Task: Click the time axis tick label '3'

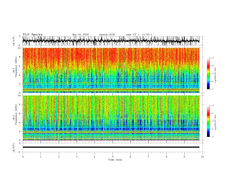Action: 77,157
